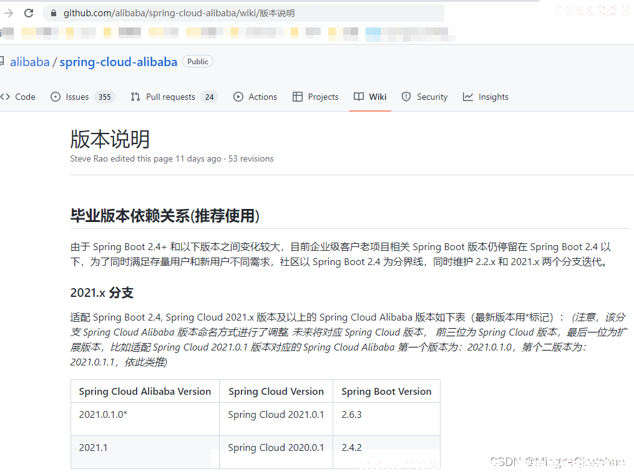Click the Wiki book icon
This screenshot has width=634, height=474.
point(359,97)
